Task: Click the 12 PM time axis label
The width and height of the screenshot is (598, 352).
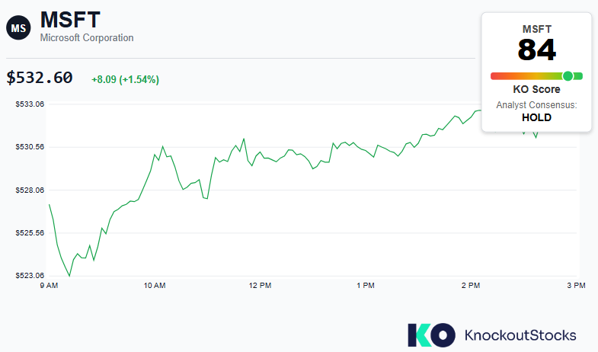Action: (260, 285)
